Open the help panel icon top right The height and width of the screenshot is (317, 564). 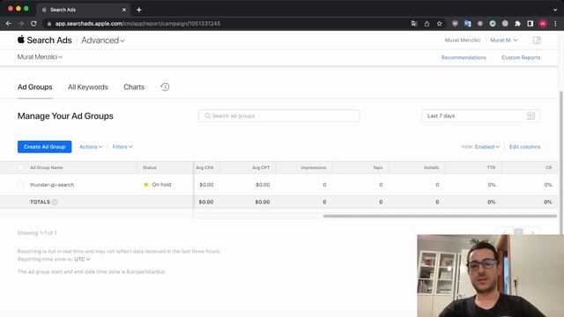click(537, 41)
